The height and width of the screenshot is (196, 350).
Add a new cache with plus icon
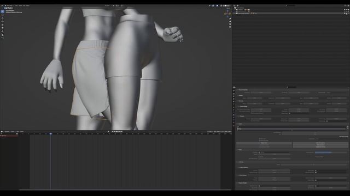(x=348, y=126)
